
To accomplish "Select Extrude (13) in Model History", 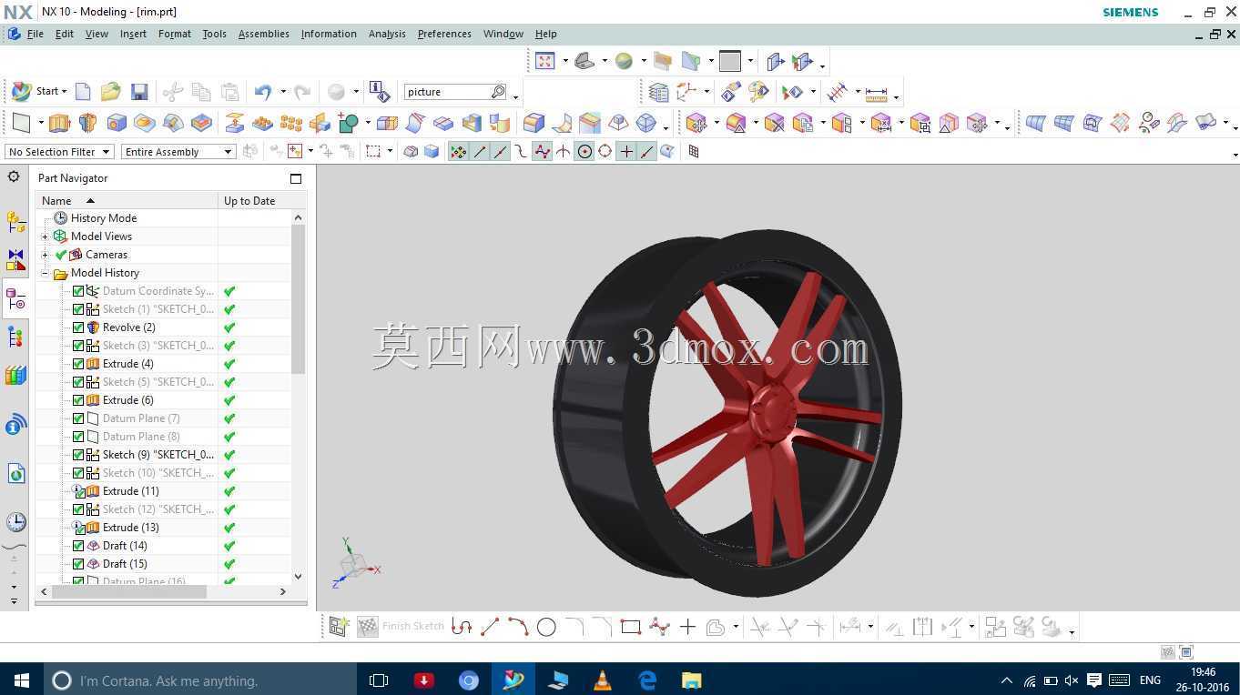I will [131, 528].
